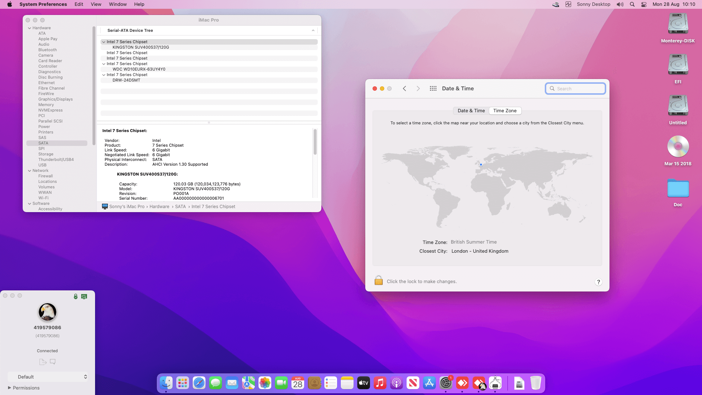Screen dimensions: 702x395
Task: Select Graphics/Displays in Hardware list
Action: pos(56,99)
